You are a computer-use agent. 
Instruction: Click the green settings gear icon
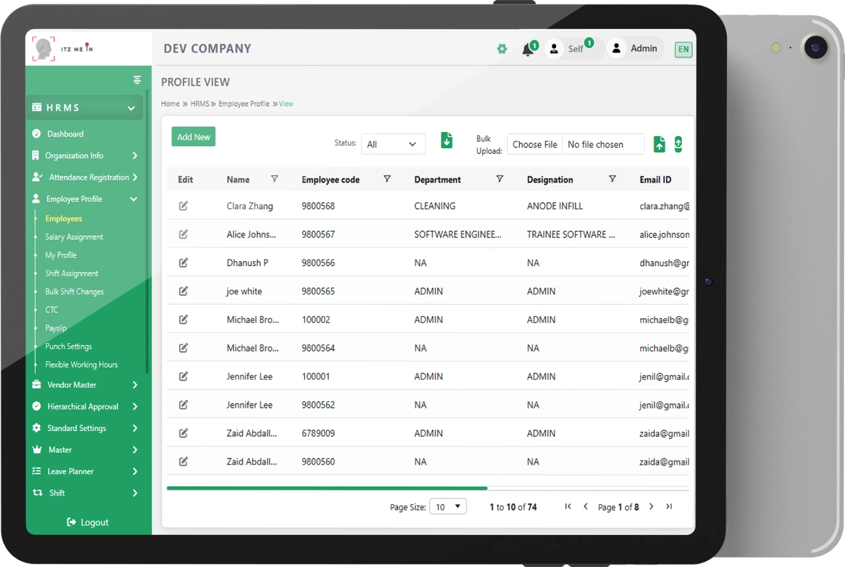pyautogui.click(x=502, y=49)
